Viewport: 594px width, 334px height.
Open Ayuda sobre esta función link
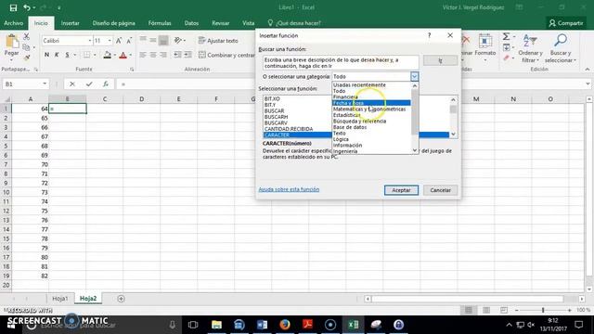289,189
